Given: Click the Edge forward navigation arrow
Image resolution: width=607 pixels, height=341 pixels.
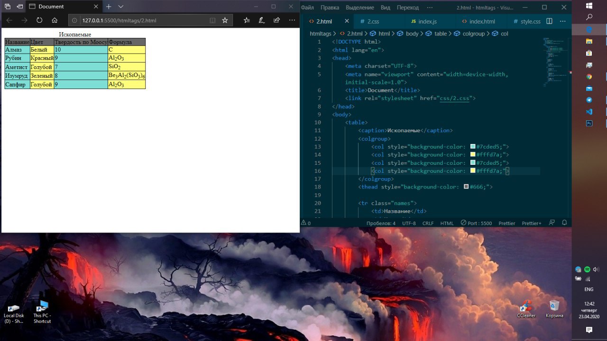Looking at the screenshot, I should tap(24, 20).
